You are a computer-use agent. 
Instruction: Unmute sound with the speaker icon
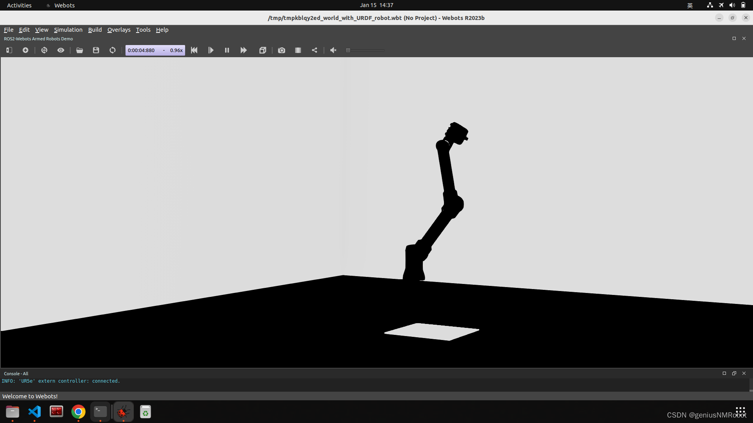(333, 50)
